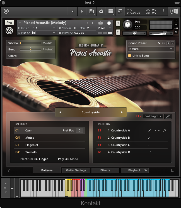Mute the instrument with M button
The height and width of the screenshot is (208, 181).
click(x=118, y=32)
